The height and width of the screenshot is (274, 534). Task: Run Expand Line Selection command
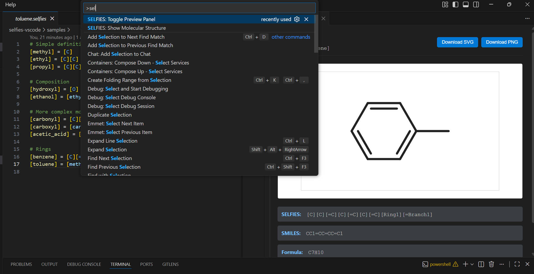point(199,141)
